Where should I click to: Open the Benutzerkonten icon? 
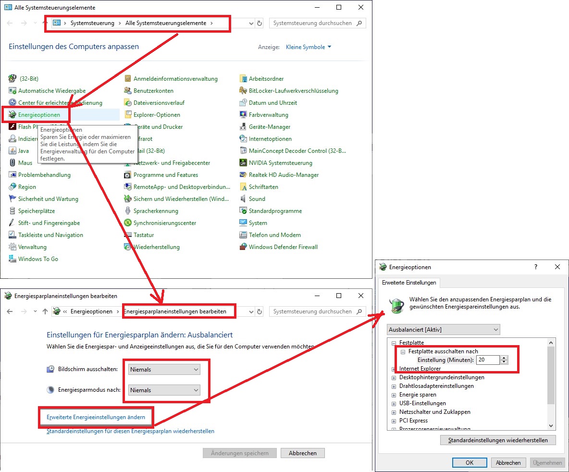pyautogui.click(x=128, y=91)
